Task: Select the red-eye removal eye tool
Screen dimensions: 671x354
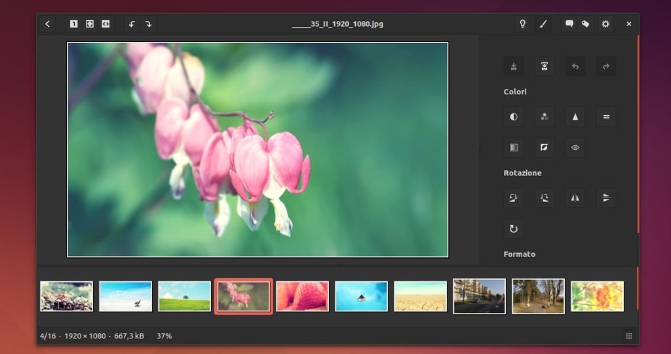Action: (x=575, y=147)
